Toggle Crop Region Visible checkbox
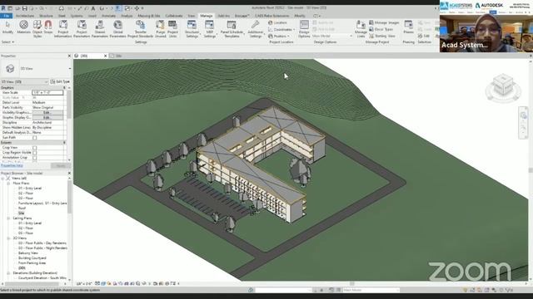 click(34, 153)
